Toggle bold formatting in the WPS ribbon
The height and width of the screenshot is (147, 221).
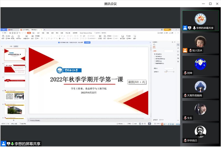click(42, 38)
